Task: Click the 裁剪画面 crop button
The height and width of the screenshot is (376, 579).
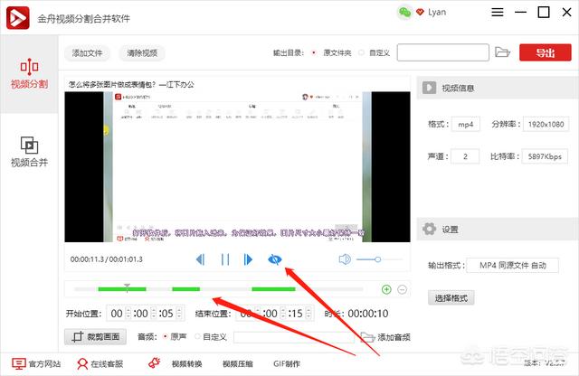Action: point(98,337)
